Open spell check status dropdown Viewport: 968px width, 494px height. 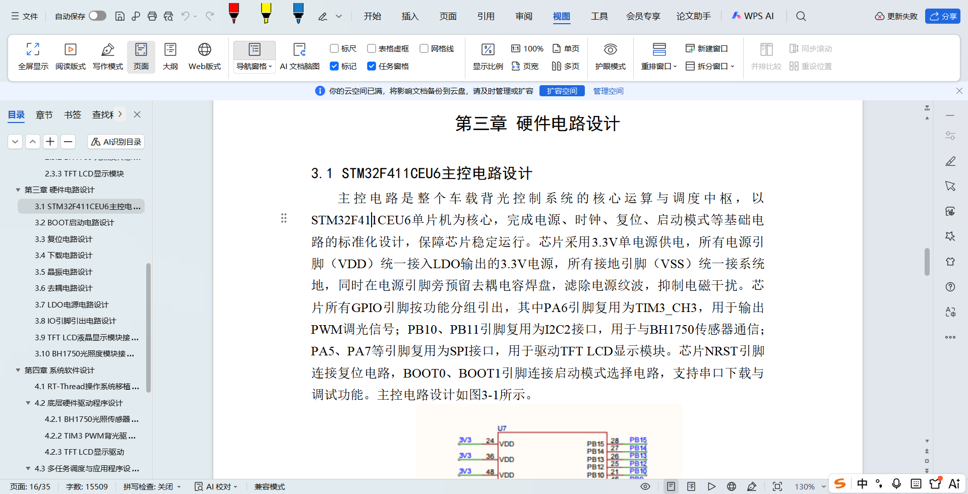click(x=152, y=486)
